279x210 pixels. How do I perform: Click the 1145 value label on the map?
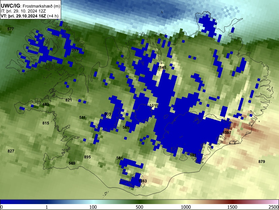[x=162, y=67]
